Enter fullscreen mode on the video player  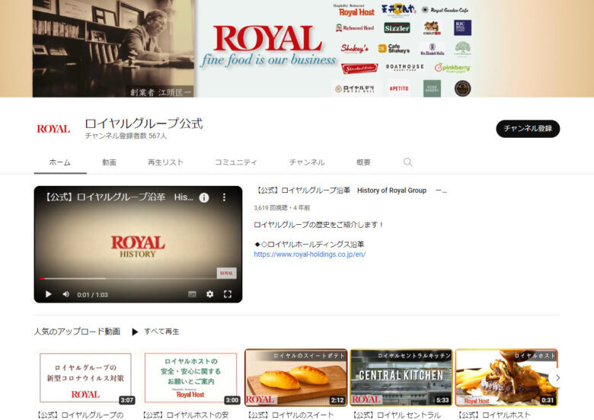[228, 294]
